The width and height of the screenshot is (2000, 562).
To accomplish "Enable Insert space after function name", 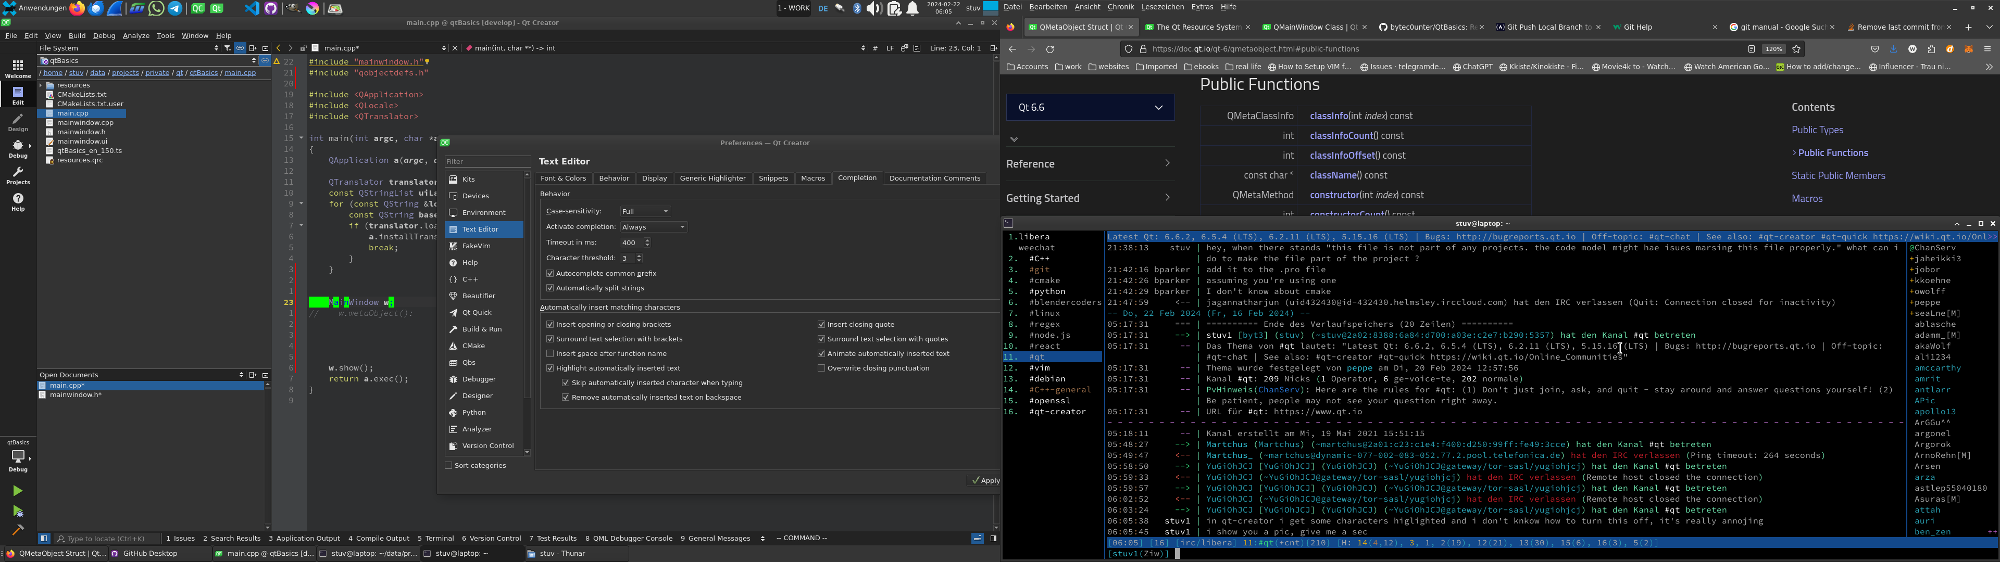I will 549,354.
